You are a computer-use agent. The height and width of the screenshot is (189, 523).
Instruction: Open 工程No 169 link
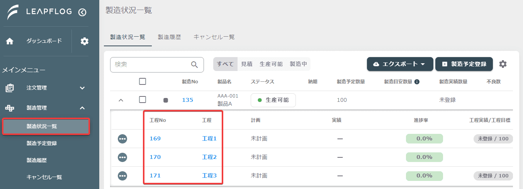pos(155,138)
